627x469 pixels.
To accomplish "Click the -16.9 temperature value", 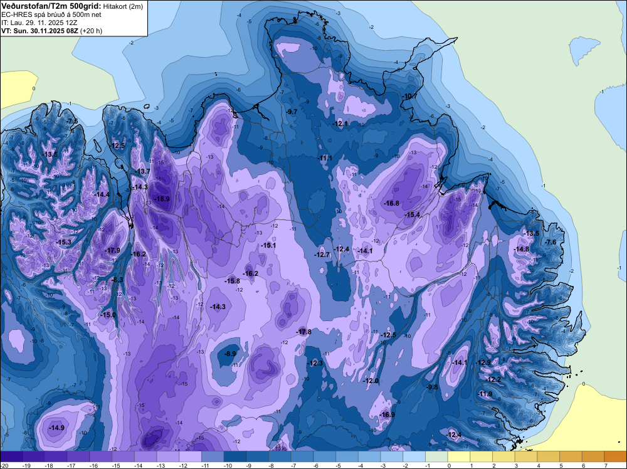I will click(x=387, y=414).
